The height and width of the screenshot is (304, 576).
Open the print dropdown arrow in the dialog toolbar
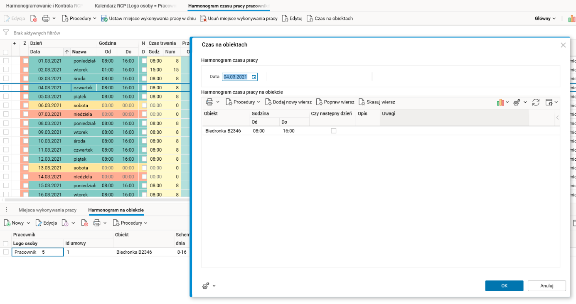point(218,102)
